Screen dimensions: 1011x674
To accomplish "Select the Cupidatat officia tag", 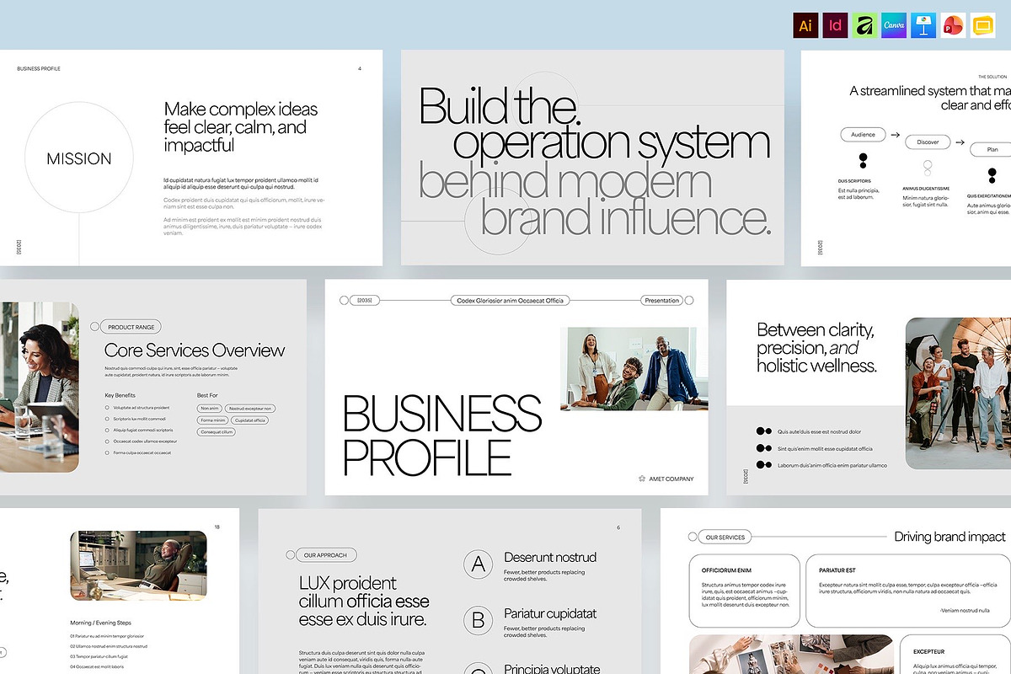I will tap(250, 420).
